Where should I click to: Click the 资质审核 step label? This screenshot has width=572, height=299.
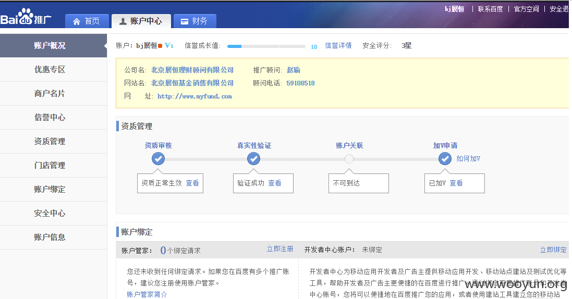click(x=158, y=145)
